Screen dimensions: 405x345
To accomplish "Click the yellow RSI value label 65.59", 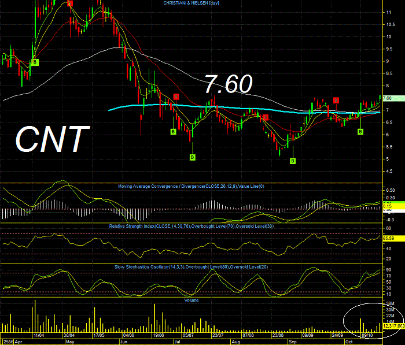I will pos(393,238).
